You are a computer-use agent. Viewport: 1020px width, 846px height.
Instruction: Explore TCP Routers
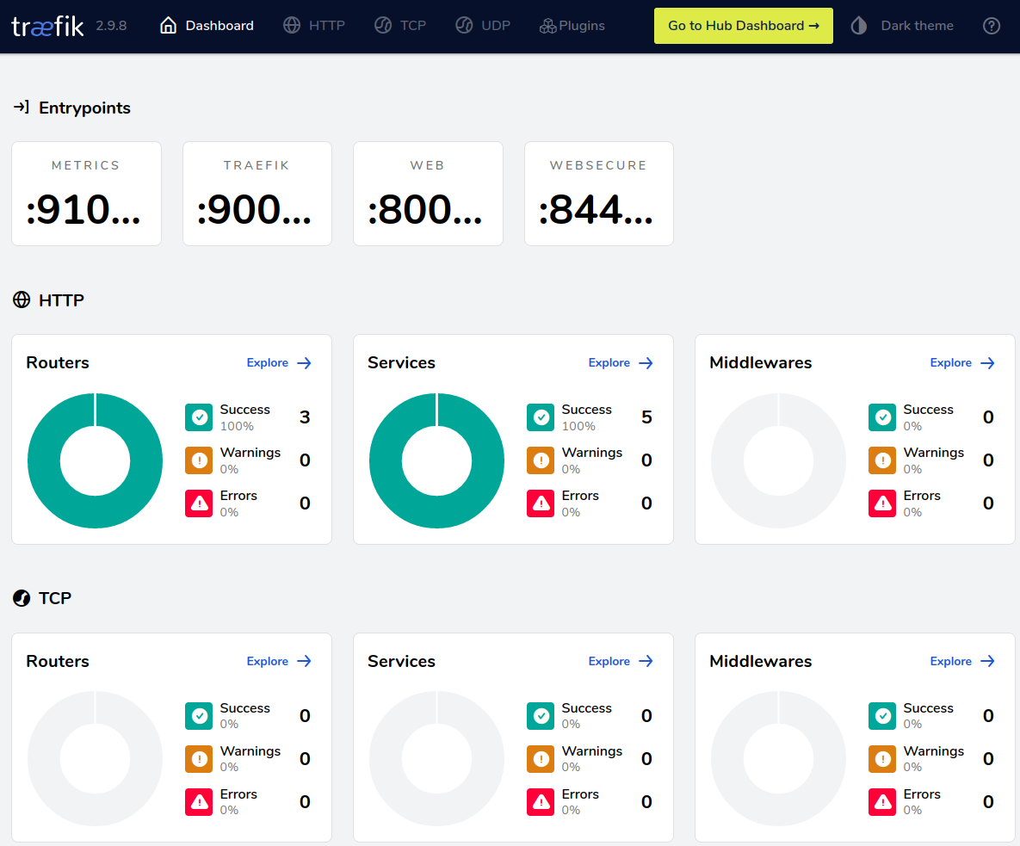[x=279, y=661]
